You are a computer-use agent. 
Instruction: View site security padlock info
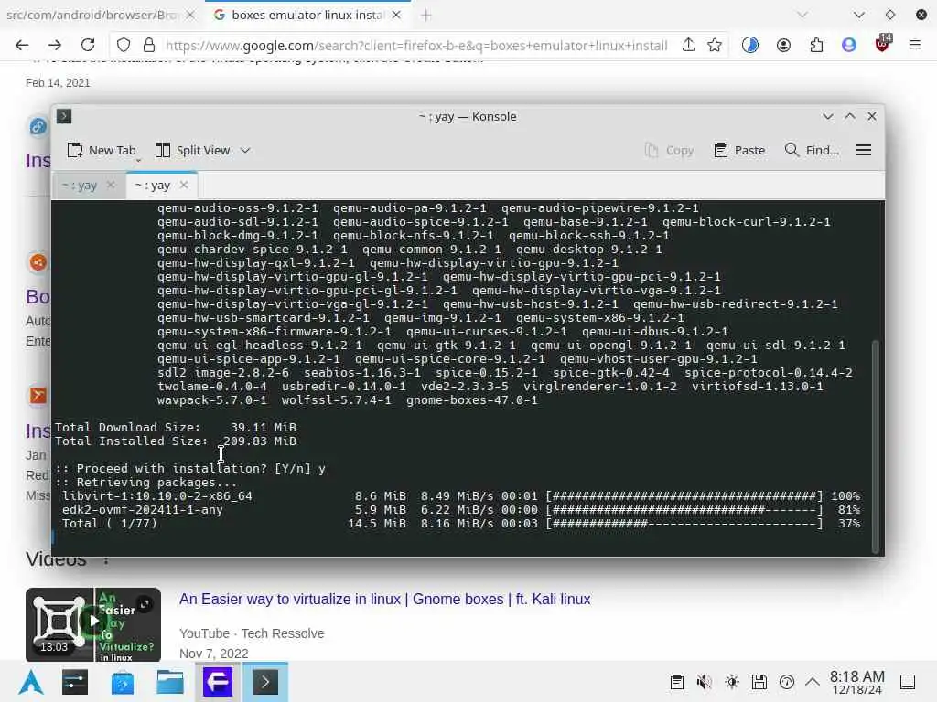click(149, 45)
